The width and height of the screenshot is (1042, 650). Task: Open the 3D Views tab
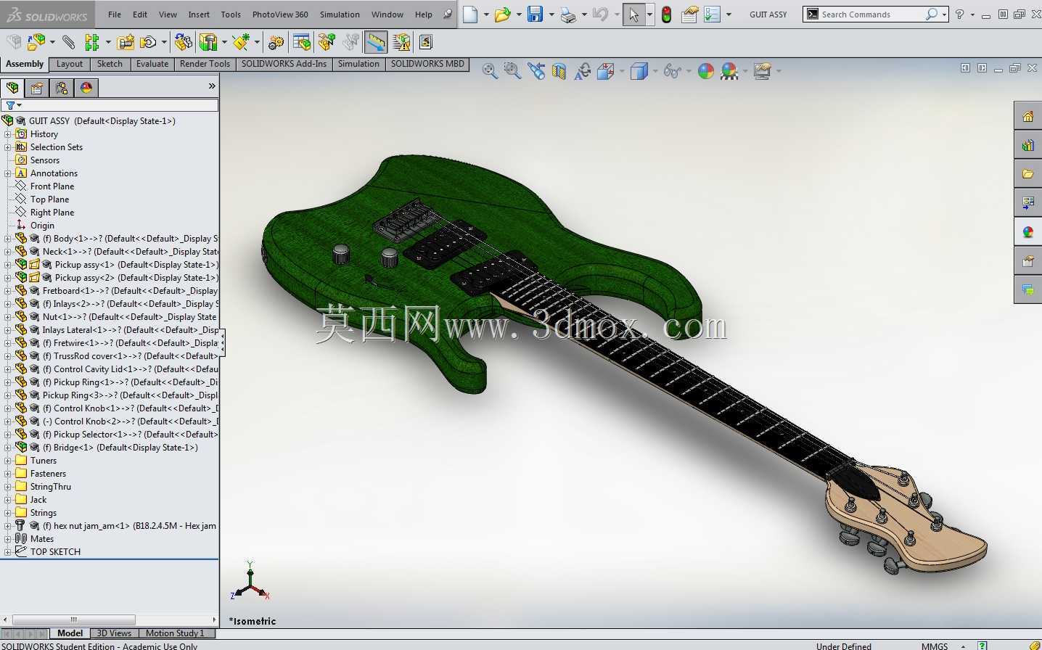114,633
